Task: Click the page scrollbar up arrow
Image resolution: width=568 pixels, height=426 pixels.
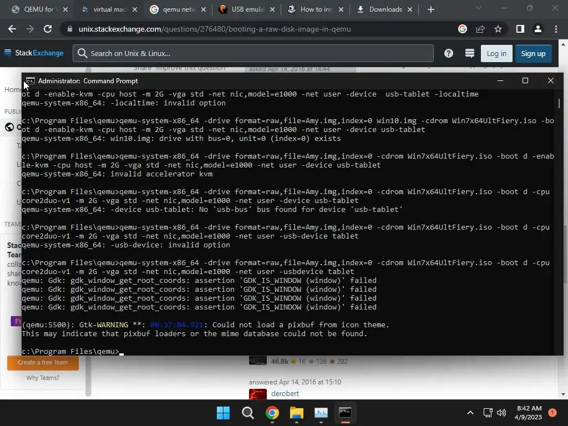Action: point(563,44)
